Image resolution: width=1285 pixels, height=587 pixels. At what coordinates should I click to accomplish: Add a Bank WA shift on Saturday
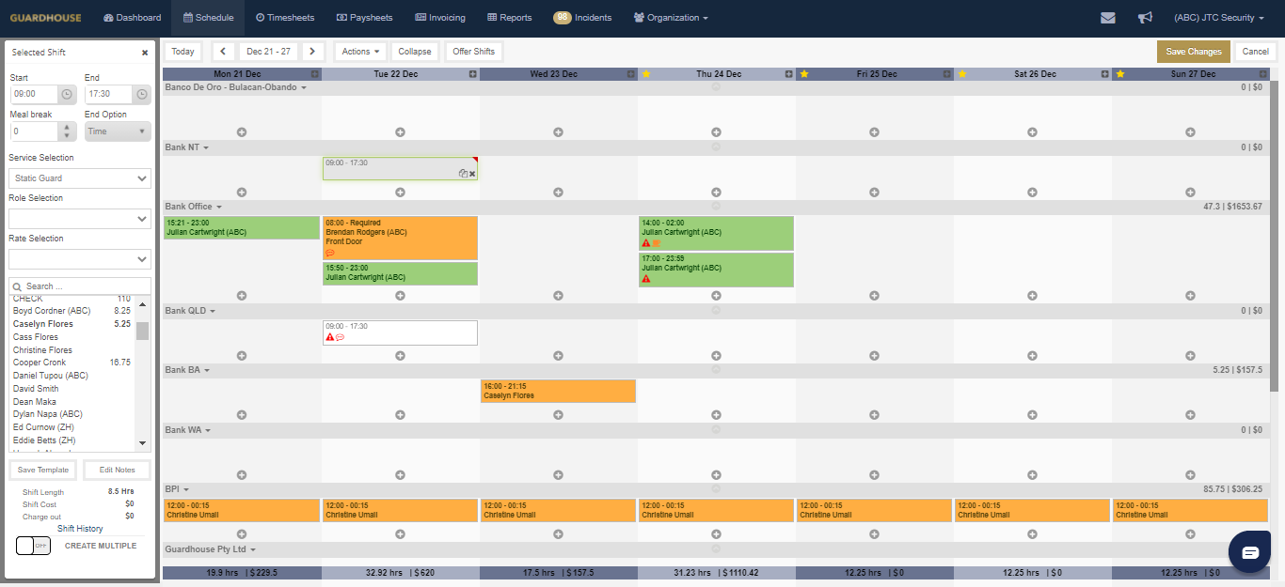pos(1032,474)
